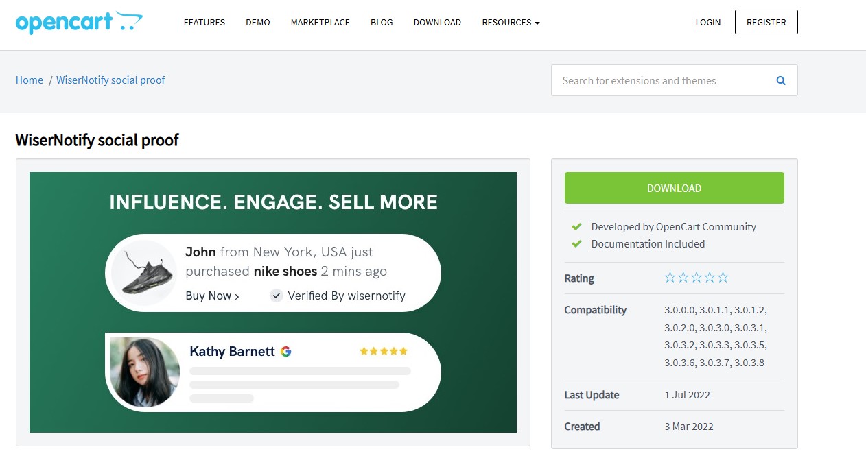Screen dimensions: 866x456
Task: Click the green Download button
Action: [674, 188]
